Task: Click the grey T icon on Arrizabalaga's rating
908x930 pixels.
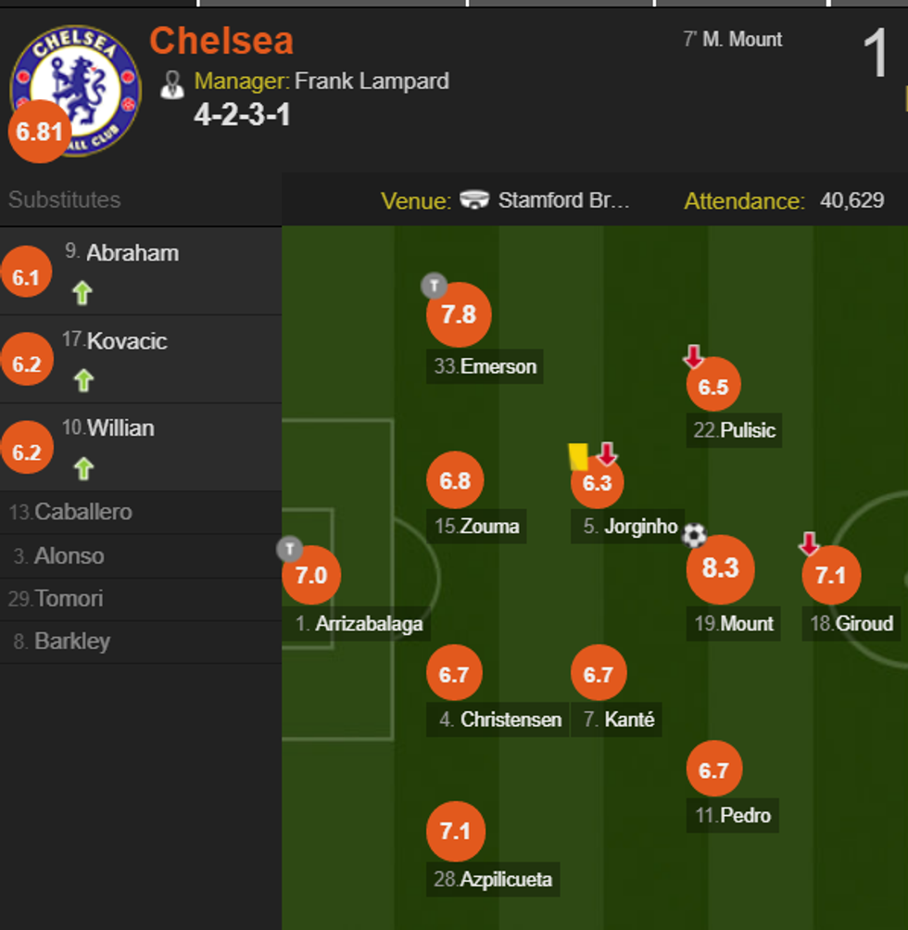Action: click(x=287, y=550)
